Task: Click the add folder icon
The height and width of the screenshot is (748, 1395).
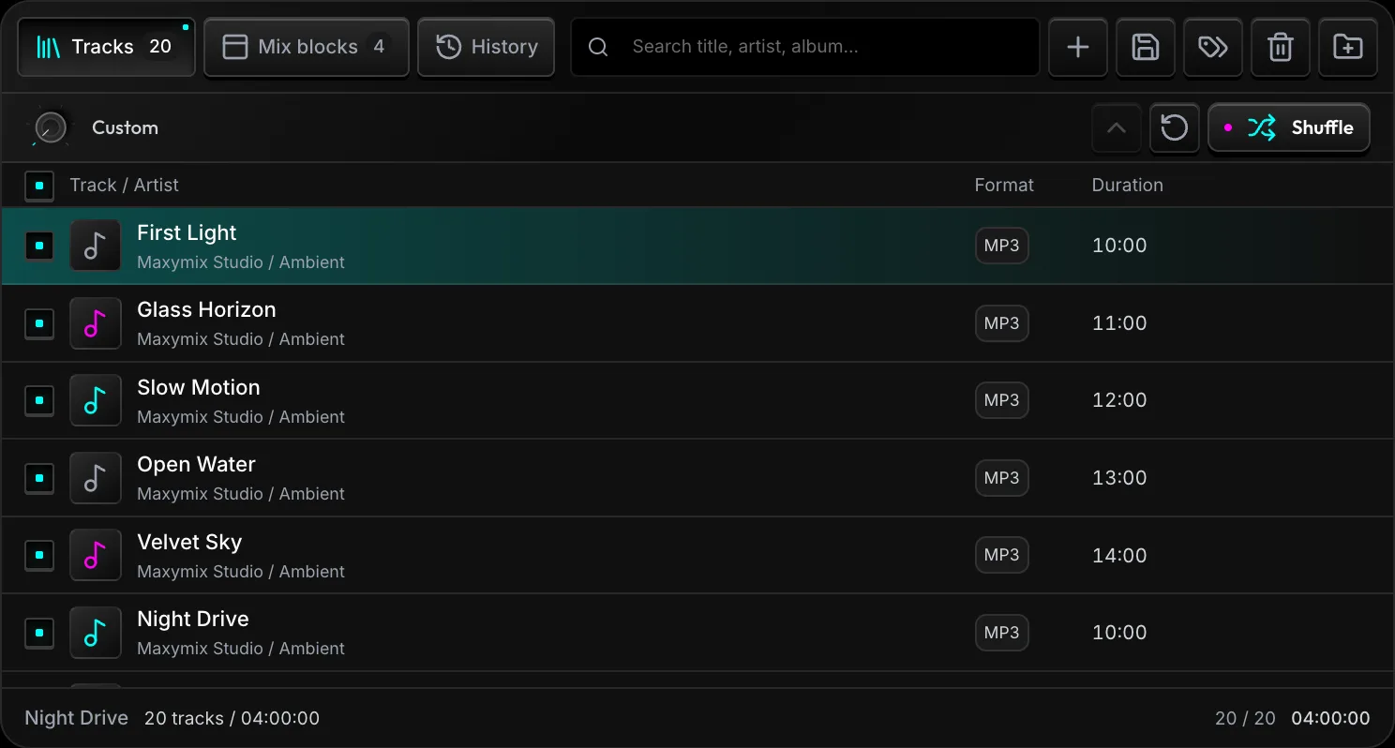Action: 1348,47
